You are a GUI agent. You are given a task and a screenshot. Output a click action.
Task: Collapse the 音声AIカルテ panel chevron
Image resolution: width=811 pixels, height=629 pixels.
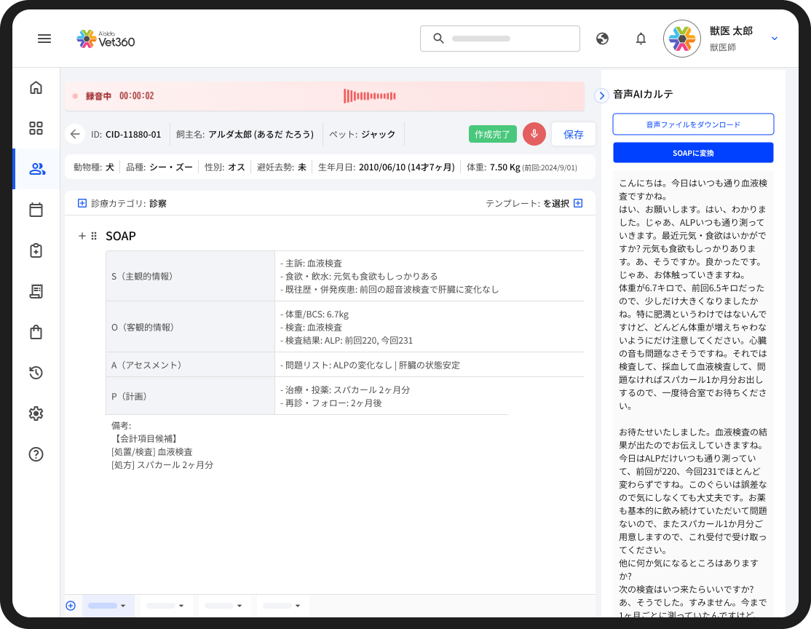tap(601, 95)
